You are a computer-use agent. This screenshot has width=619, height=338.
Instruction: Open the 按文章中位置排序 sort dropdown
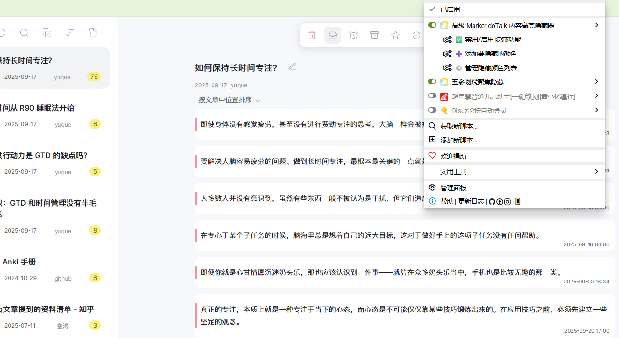(229, 100)
